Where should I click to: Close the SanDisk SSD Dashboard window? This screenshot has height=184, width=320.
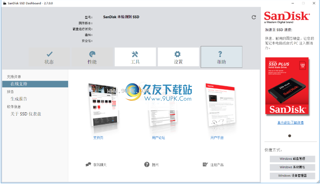pyautogui.click(x=314, y=3)
